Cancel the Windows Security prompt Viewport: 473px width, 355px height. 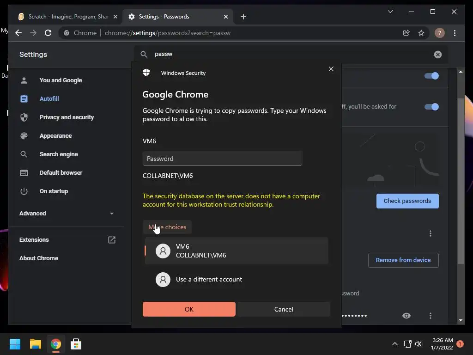pos(284,309)
